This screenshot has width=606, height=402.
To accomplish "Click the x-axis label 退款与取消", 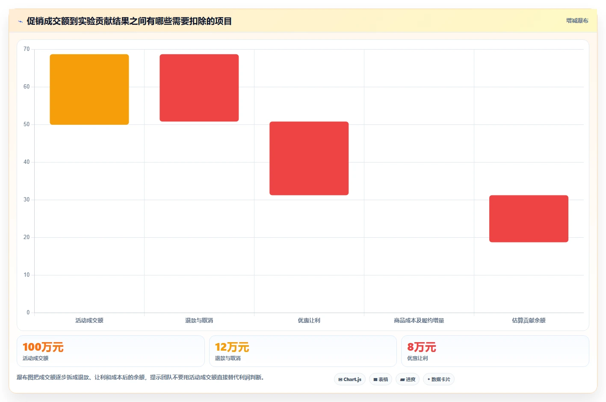I will tap(199, 320).
